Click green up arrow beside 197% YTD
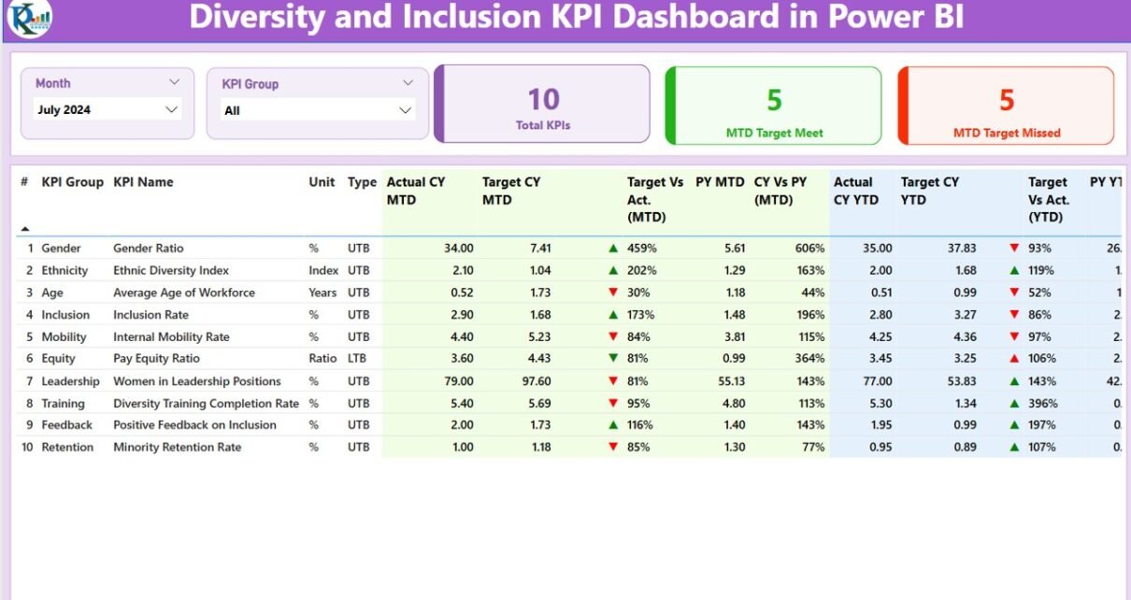This screenshot has width=1131, height=600. (x=1014, y=424)
